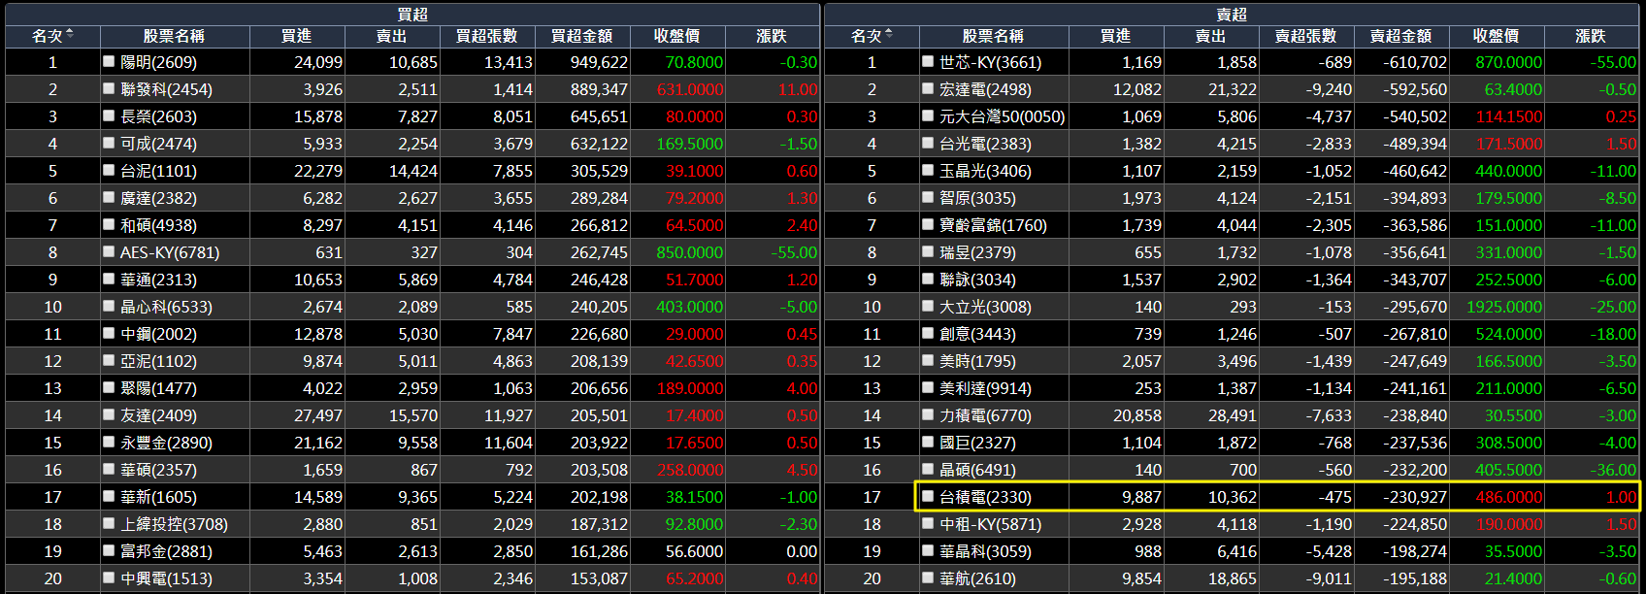Screen dimensions: 1646x594
Task: Open the stock name 和碩(4938)
Action: coord(158,225)
